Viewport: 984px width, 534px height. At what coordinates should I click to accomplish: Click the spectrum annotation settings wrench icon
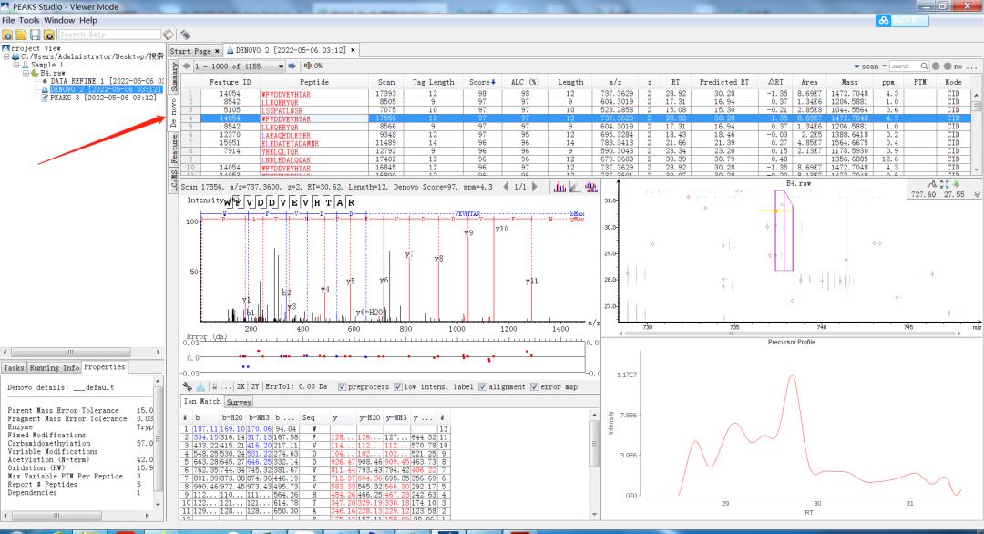[x=190, y=386]
